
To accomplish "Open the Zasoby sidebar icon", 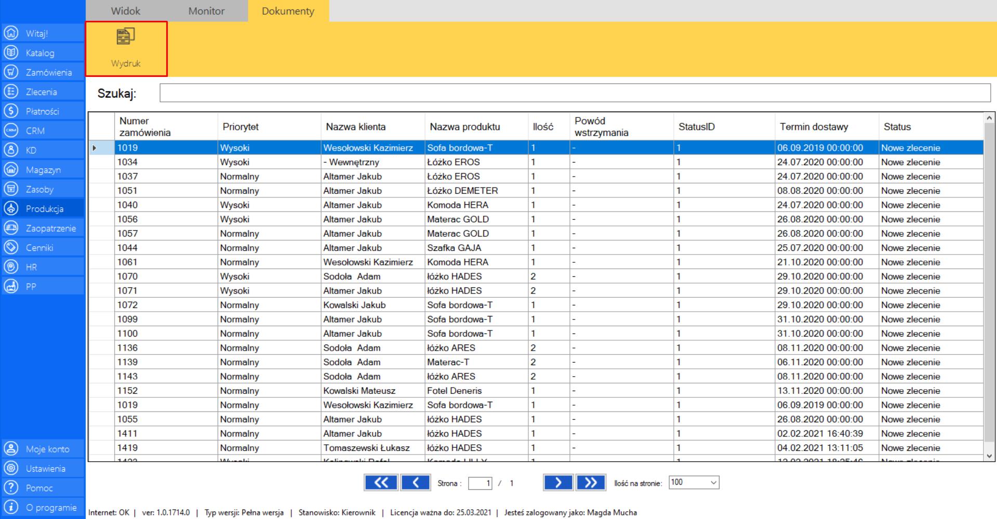I will 10,189.
